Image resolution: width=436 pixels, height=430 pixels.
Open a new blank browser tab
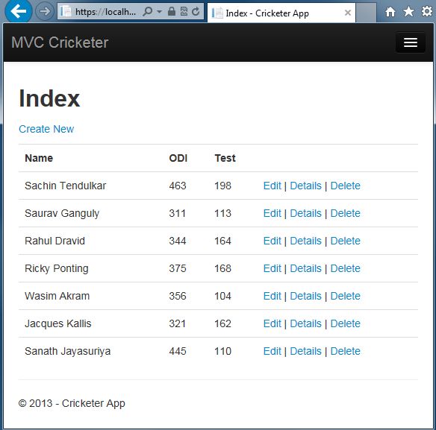point(366,13)
